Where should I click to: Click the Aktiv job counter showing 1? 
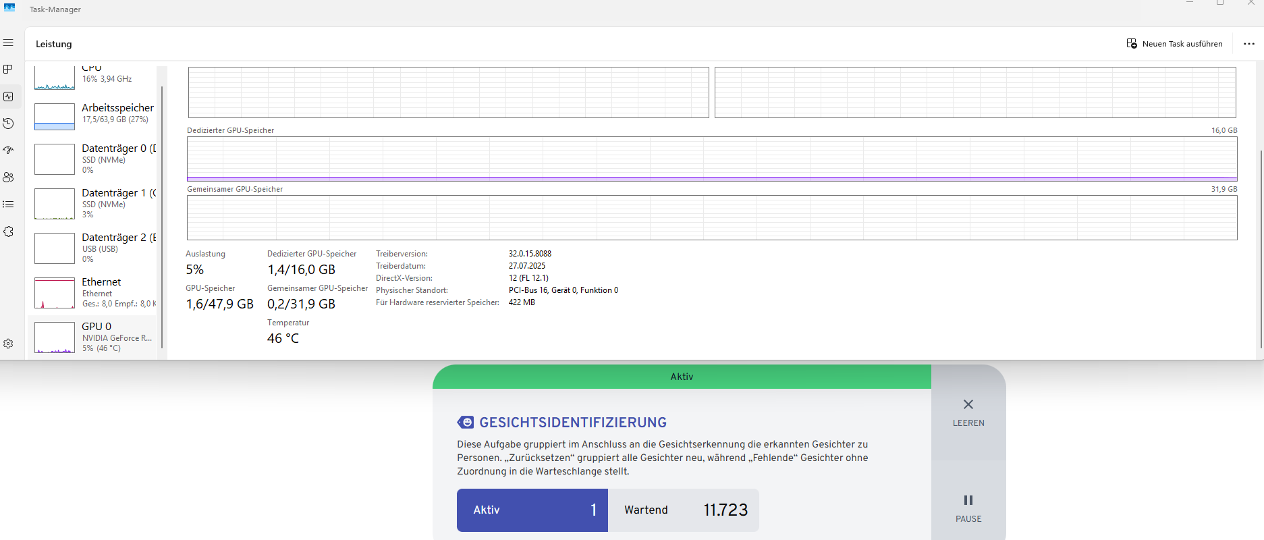[x=532, y=510]
